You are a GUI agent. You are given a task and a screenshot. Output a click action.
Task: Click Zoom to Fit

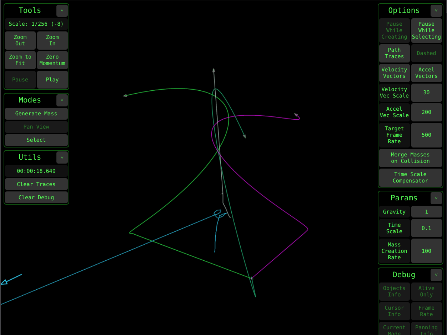[20, 60]
